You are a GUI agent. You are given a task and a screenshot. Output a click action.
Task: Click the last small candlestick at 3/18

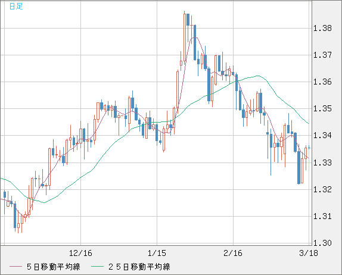click(309, 148)
